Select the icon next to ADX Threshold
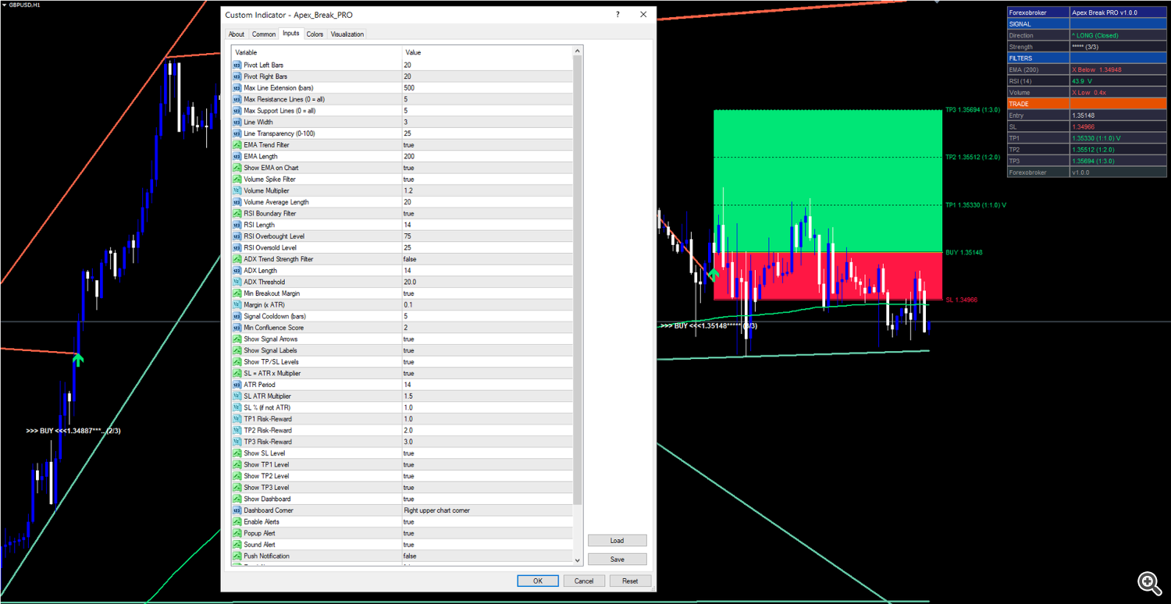 (x=237, y=282)
